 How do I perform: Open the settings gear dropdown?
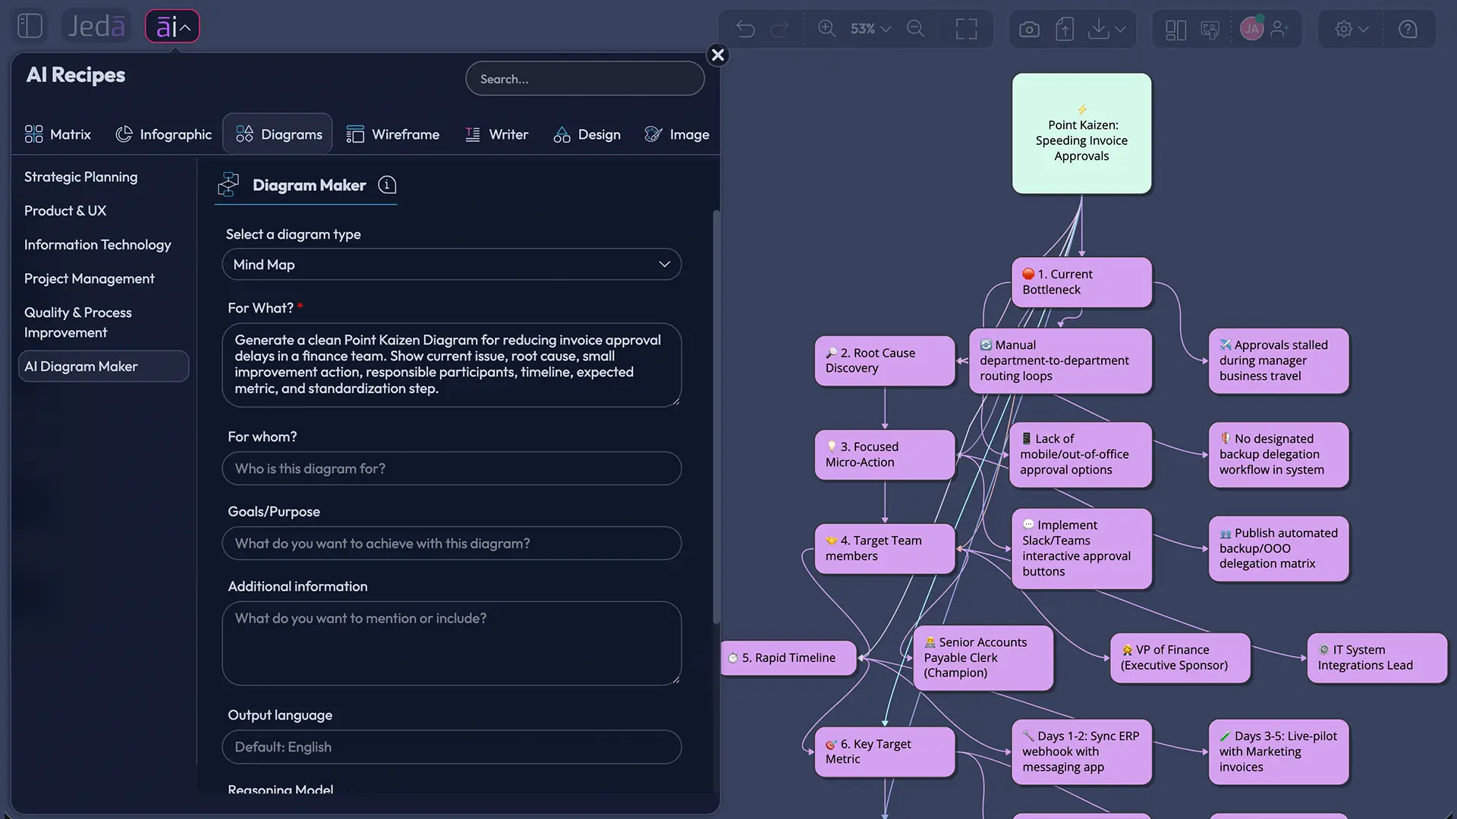(1352, 29)
